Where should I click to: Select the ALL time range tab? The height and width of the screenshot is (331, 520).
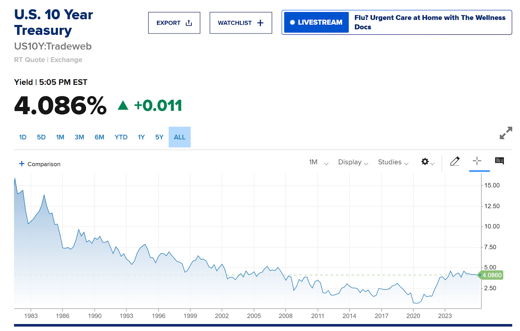coord(179,137)
